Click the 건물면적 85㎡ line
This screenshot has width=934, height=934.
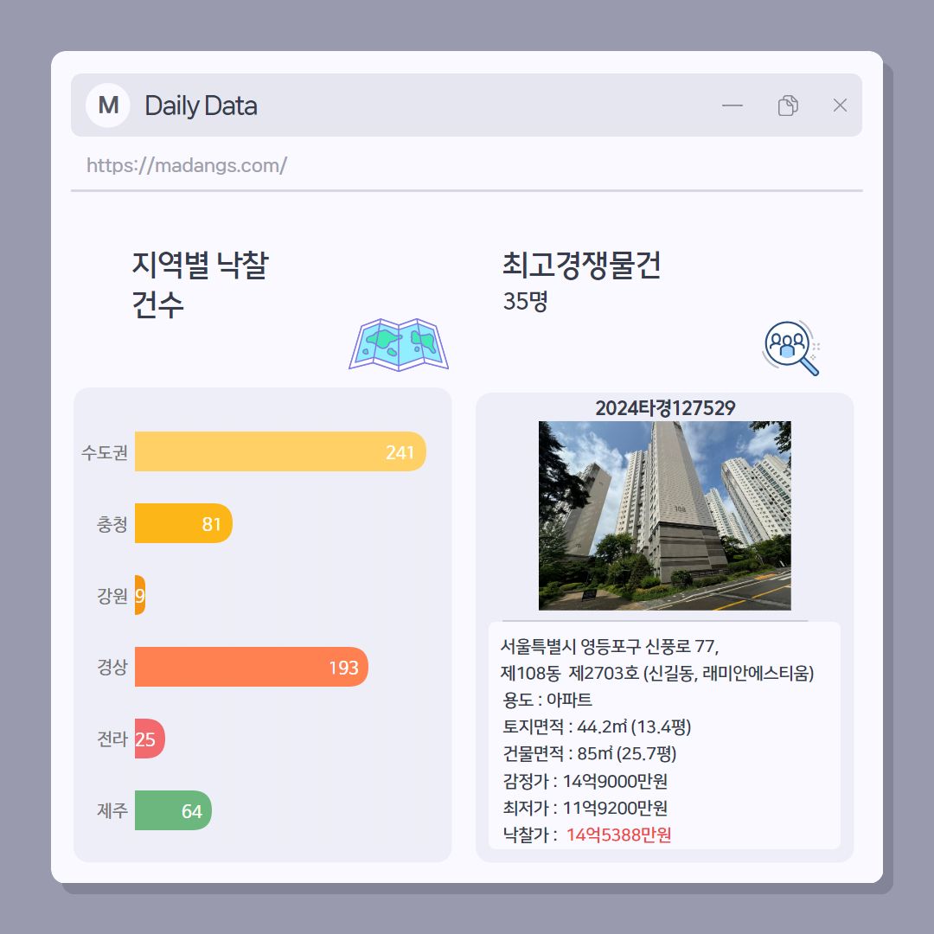590,753
